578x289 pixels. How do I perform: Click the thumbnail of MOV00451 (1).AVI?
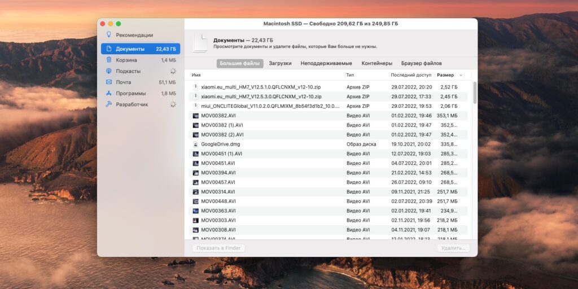(x=196, y=154)
